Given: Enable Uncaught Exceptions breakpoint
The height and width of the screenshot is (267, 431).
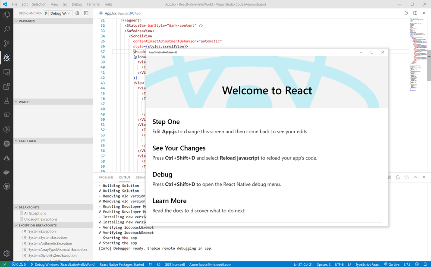Looking at the screenshot, I should (x=22, y=219).
